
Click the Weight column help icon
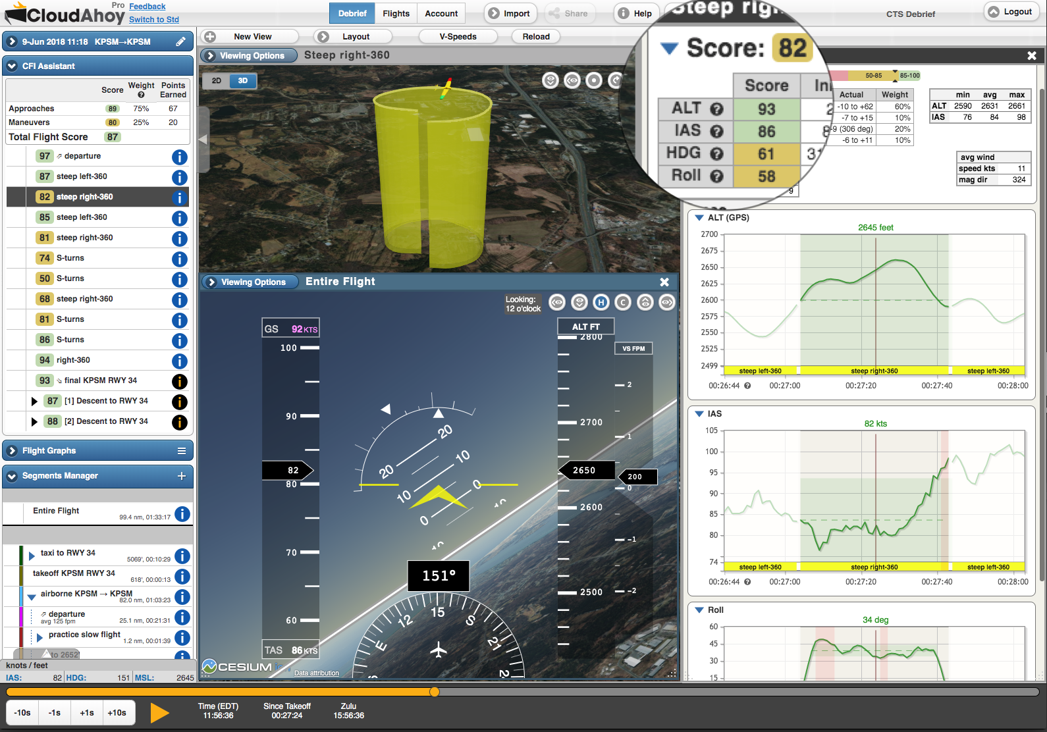click(141, 95)
